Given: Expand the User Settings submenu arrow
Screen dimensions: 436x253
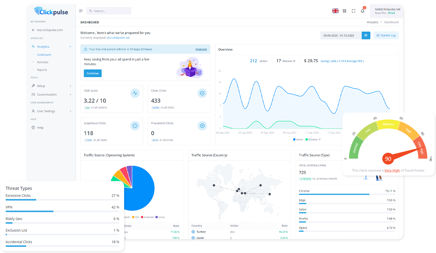Looking at the screenshot, I should (x=70, y=111).
